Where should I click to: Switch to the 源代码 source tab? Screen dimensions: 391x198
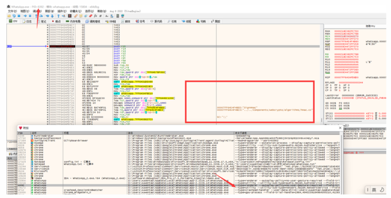coord(156,21)
